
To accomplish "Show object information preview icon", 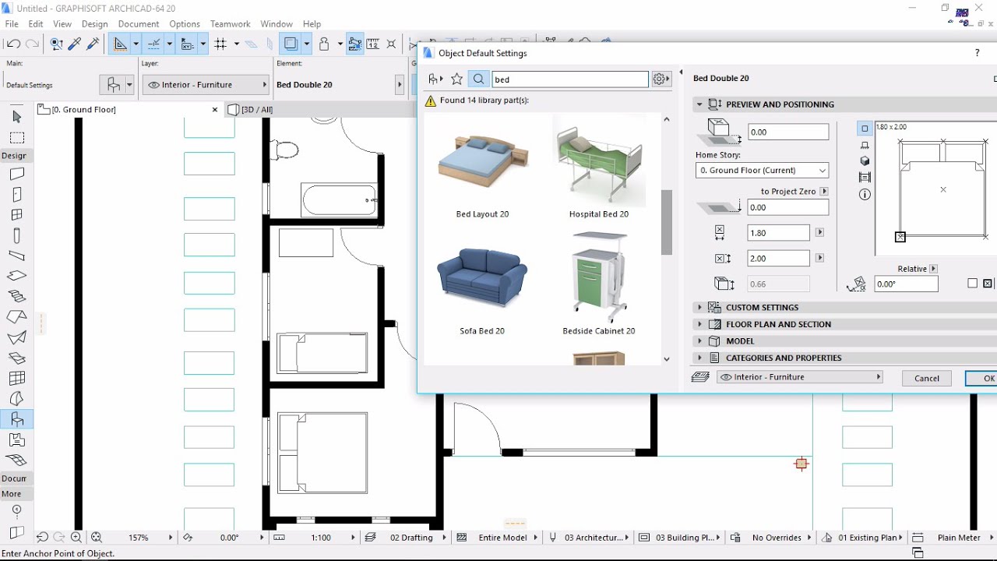I will [865, 195].
